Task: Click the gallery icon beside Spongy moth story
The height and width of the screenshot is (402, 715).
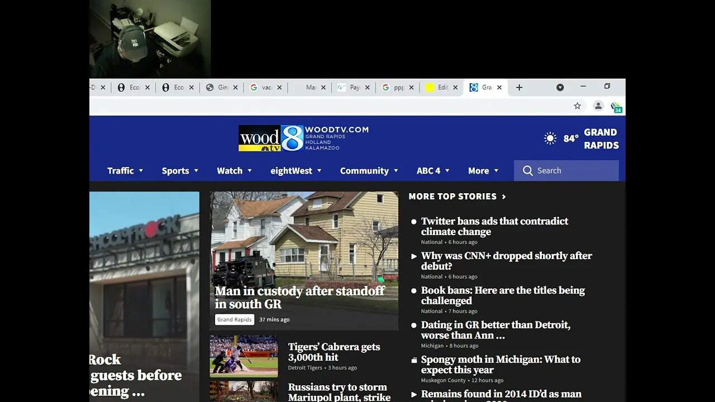Action: (x=414, y=360)
